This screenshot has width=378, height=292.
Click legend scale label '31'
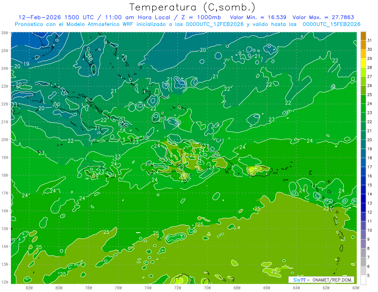(x=370, y=41)
